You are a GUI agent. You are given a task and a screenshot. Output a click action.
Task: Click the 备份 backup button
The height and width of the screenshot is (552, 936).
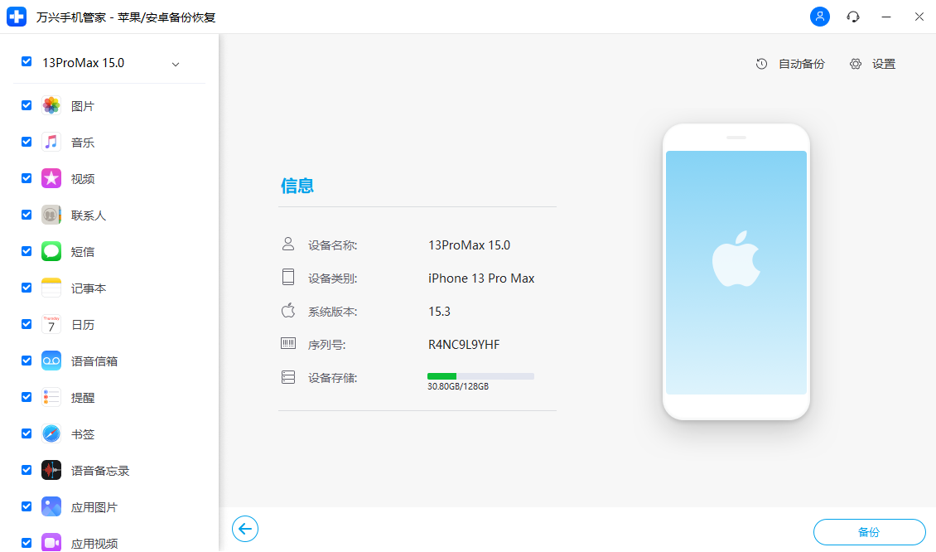[x=869, y=531]
